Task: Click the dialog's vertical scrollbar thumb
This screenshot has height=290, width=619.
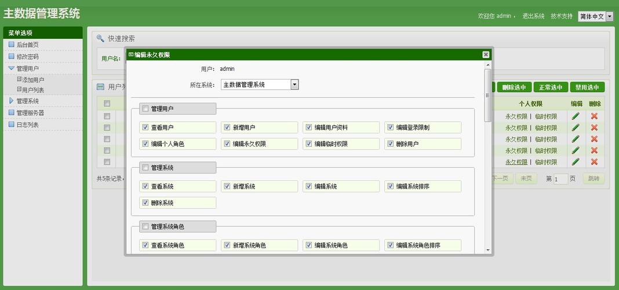Action: [x=488, y=95]
